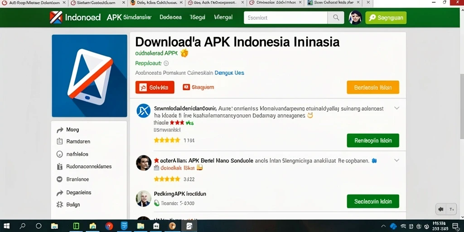Click the orange Bentensia ision button
Image resolution: width=464 pixels, height=232 pixels.
[x=373, y=87]
